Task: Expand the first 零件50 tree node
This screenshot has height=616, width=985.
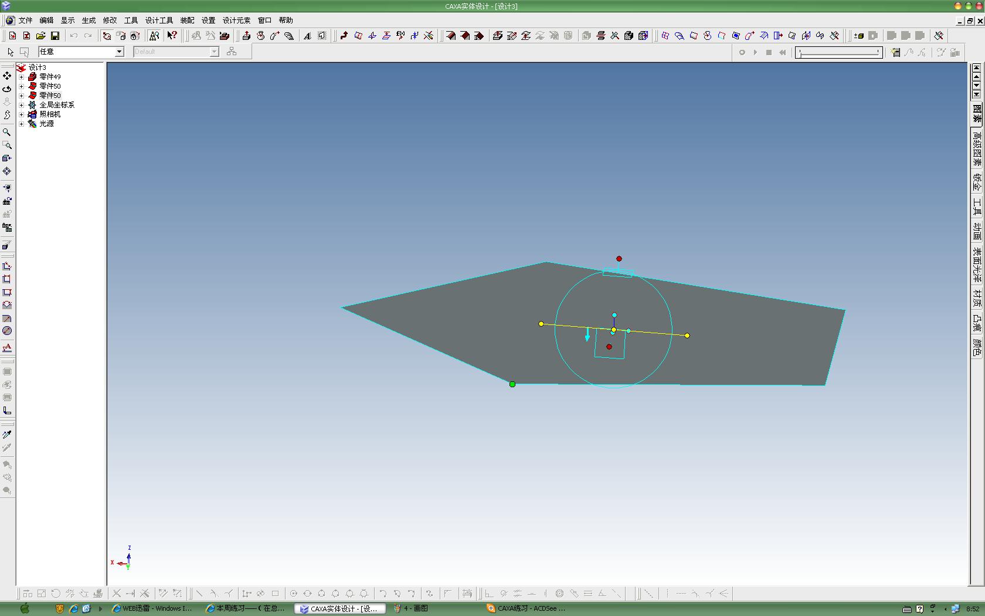Action: click(x=22, y=86)
